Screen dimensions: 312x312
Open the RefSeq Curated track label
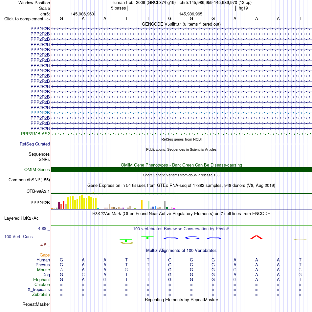34,144
